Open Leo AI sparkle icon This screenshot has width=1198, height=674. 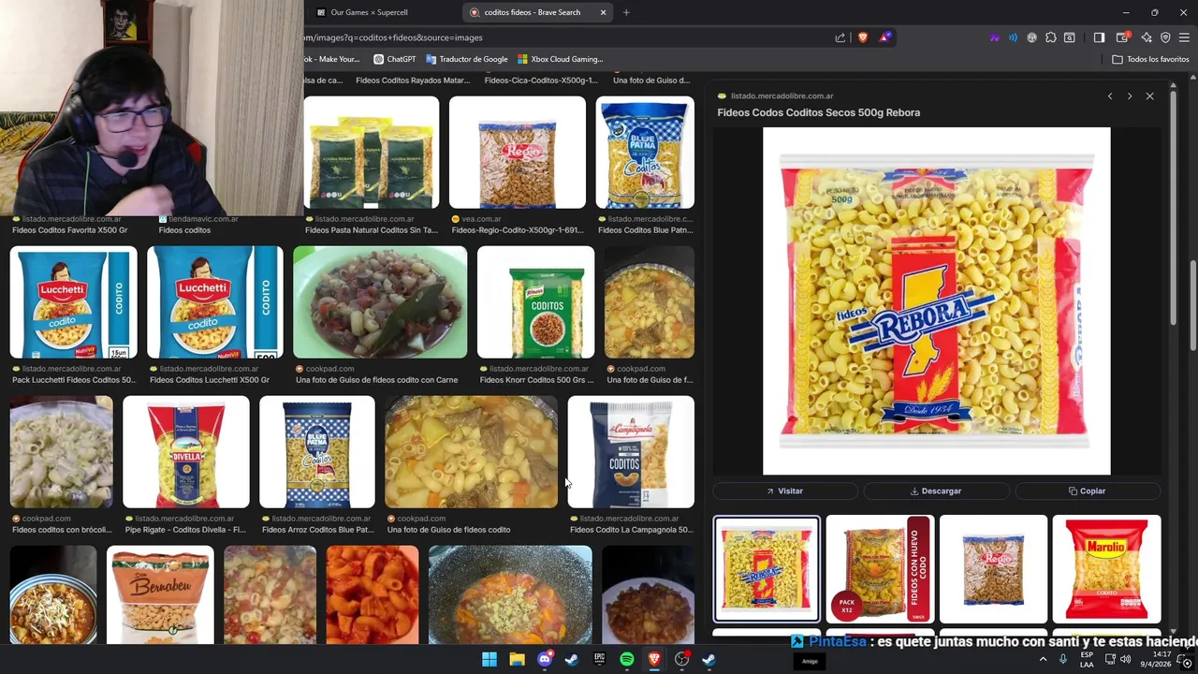(1147, 37)
